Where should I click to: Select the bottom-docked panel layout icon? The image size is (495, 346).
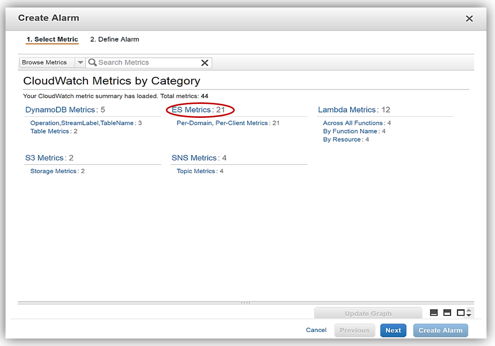tap(434, 313)
